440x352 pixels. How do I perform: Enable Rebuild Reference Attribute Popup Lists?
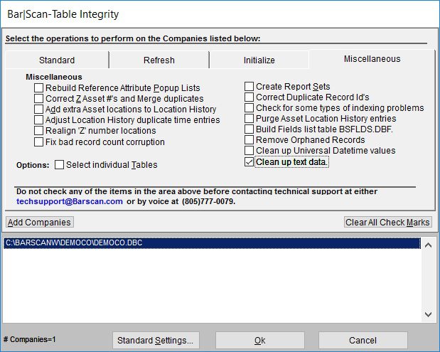tap(39, 87)
